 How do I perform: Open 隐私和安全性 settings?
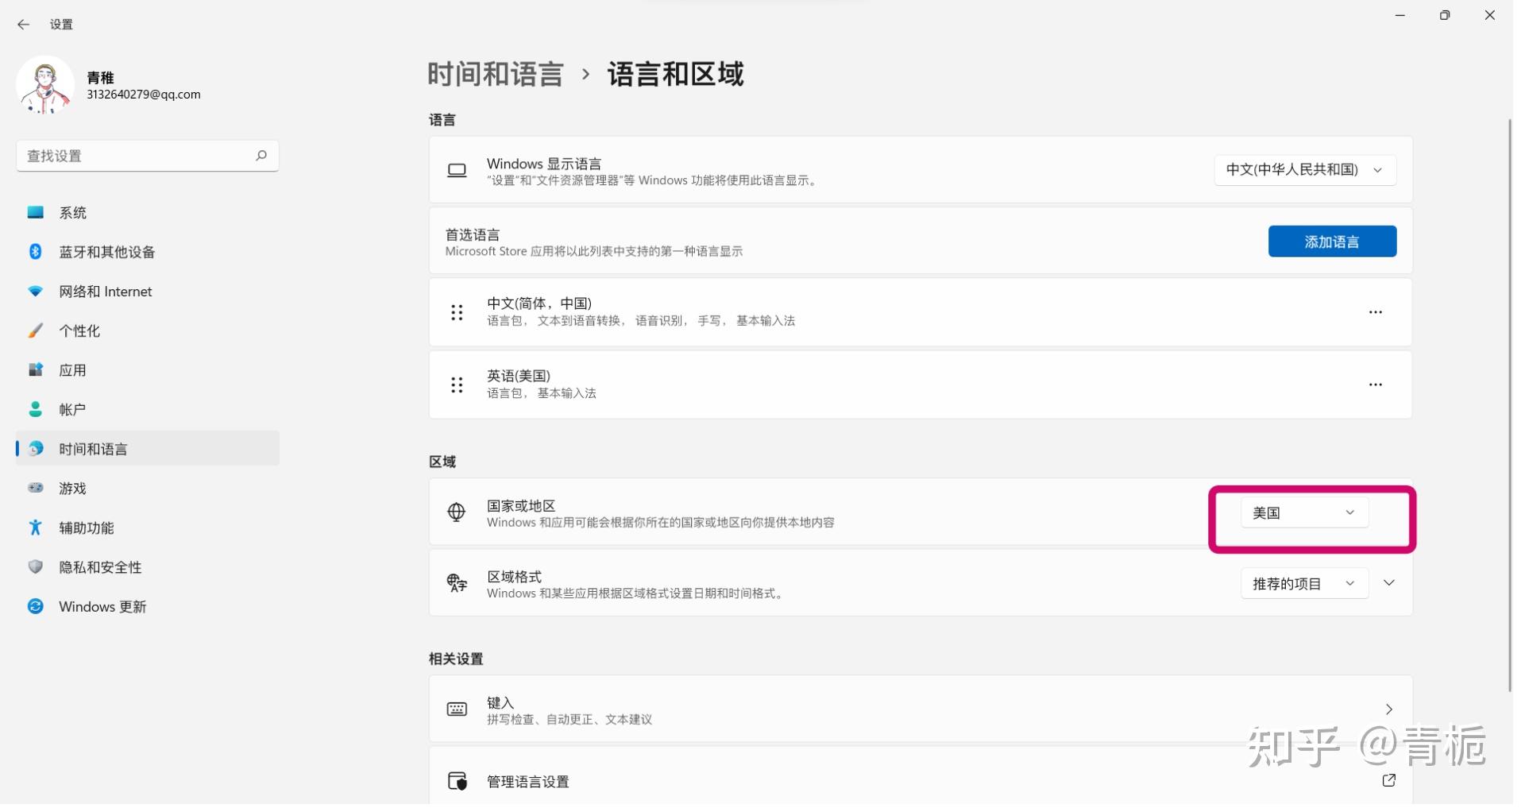pos(149,569)
